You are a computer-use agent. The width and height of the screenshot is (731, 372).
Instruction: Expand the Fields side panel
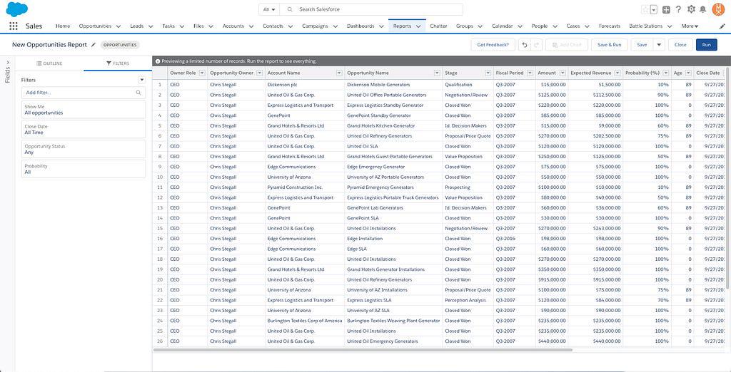tap(7, 70)
